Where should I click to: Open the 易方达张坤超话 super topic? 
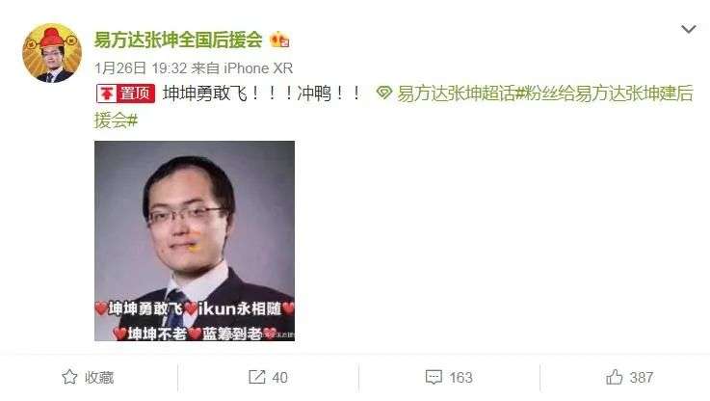456,94
